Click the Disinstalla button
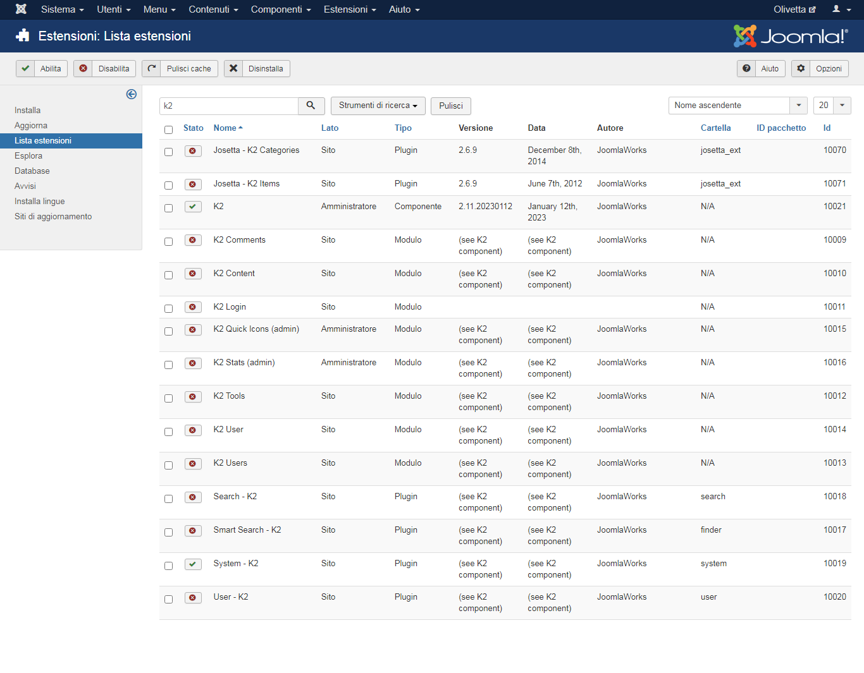The image size is (864, 673). point(257,69)
